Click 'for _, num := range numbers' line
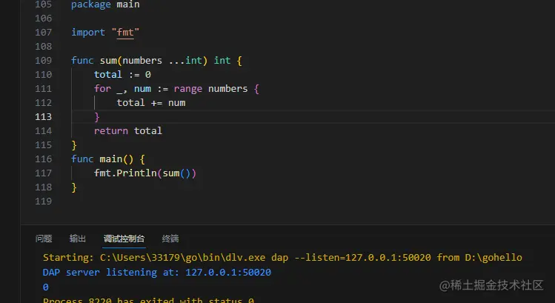This screenshot has height=303, width=555. pyautogui.click(x=176, y=89)
